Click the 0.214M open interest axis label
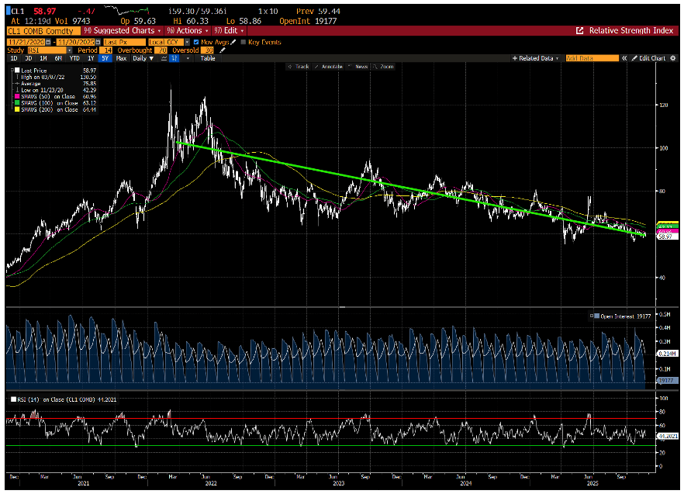The height and width of the screenshot is (494, 684). [x=667, y=354]
